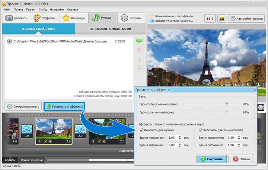Step music Время появления spinner arrows
This screenshot has height=170, width=268.
tap(180, 138)
